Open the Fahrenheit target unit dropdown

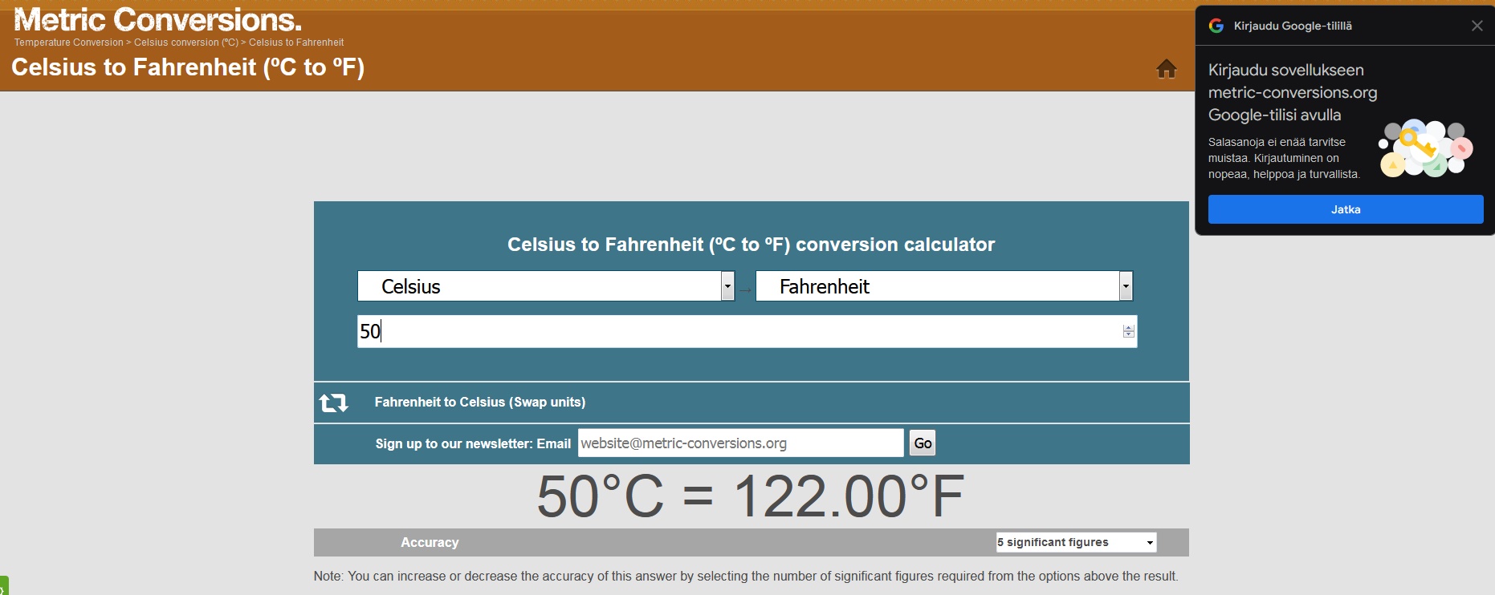[x=944, y=286]
